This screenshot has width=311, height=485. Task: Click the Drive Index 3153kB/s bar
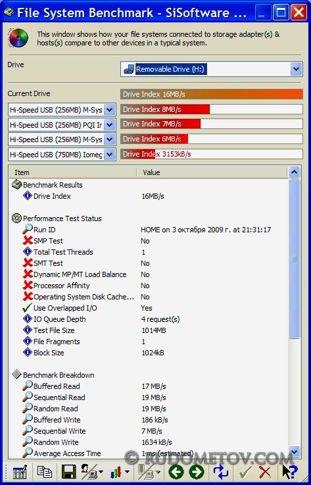212,154
